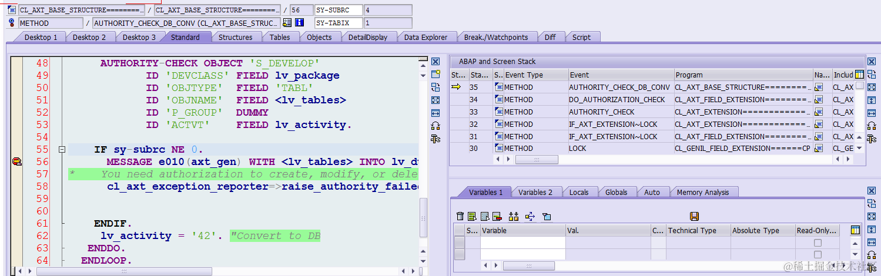The image size is (881, 276).
Task: Click the maximize horizontally icon beside ABAP stack
Action: [872, 113]
